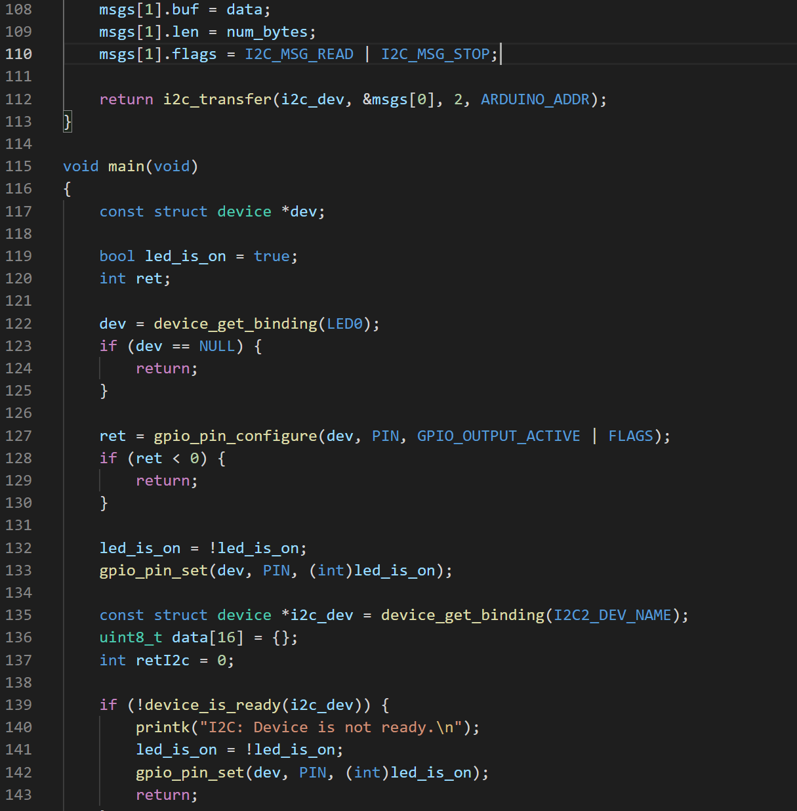This screenshot has height=811, width=797.
Task: Click the I2C2_DEV_NAME macro
Action: (x=613, y=615)
